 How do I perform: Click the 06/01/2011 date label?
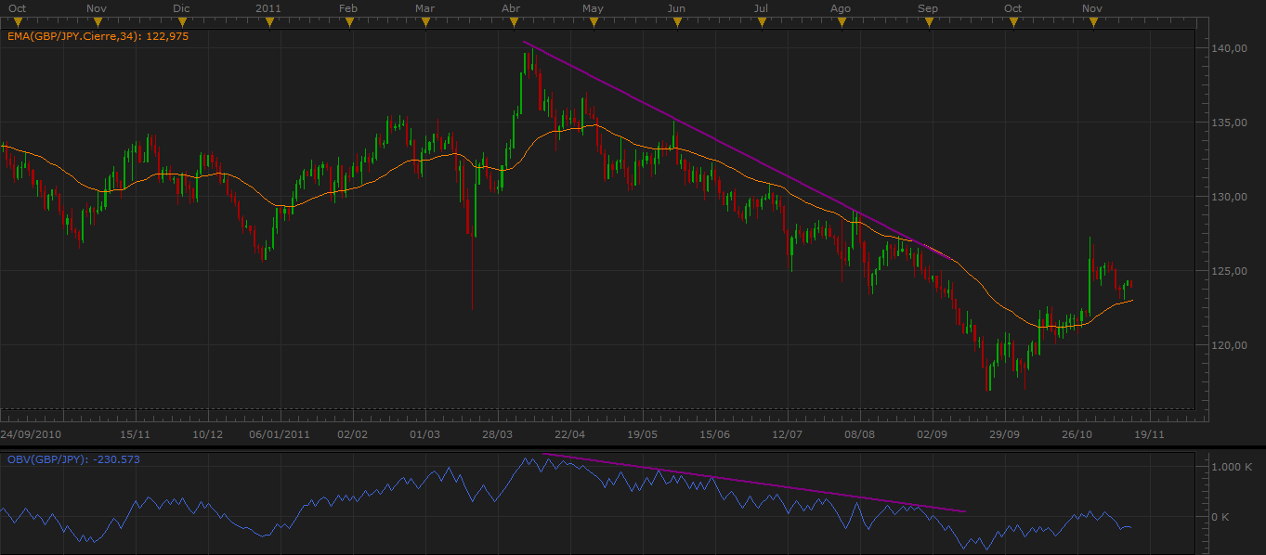pos(281,433)
